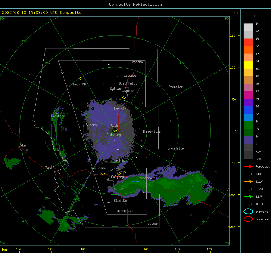Click the green 22JP arrow legend icon
The width and height of the screenshot is (271, 253).
click(x=248, y=196)
